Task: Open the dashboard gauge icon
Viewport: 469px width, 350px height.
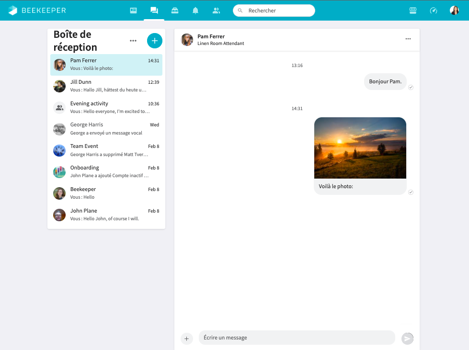Action: (434, 11)
